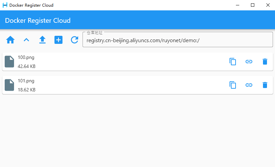The width and height of the screenshot is (275, 167).
Task: Go to the home directory icon
Action: [x=10, y=40]
